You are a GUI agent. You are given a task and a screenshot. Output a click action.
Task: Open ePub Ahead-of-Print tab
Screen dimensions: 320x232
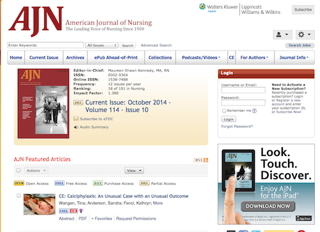coord(116,58)
